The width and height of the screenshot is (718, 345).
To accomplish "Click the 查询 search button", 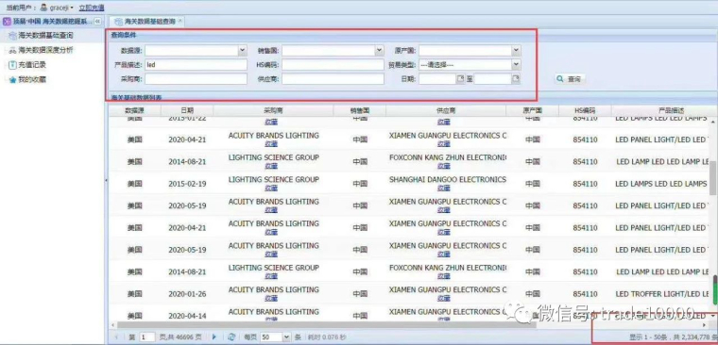I will [570, 79].
